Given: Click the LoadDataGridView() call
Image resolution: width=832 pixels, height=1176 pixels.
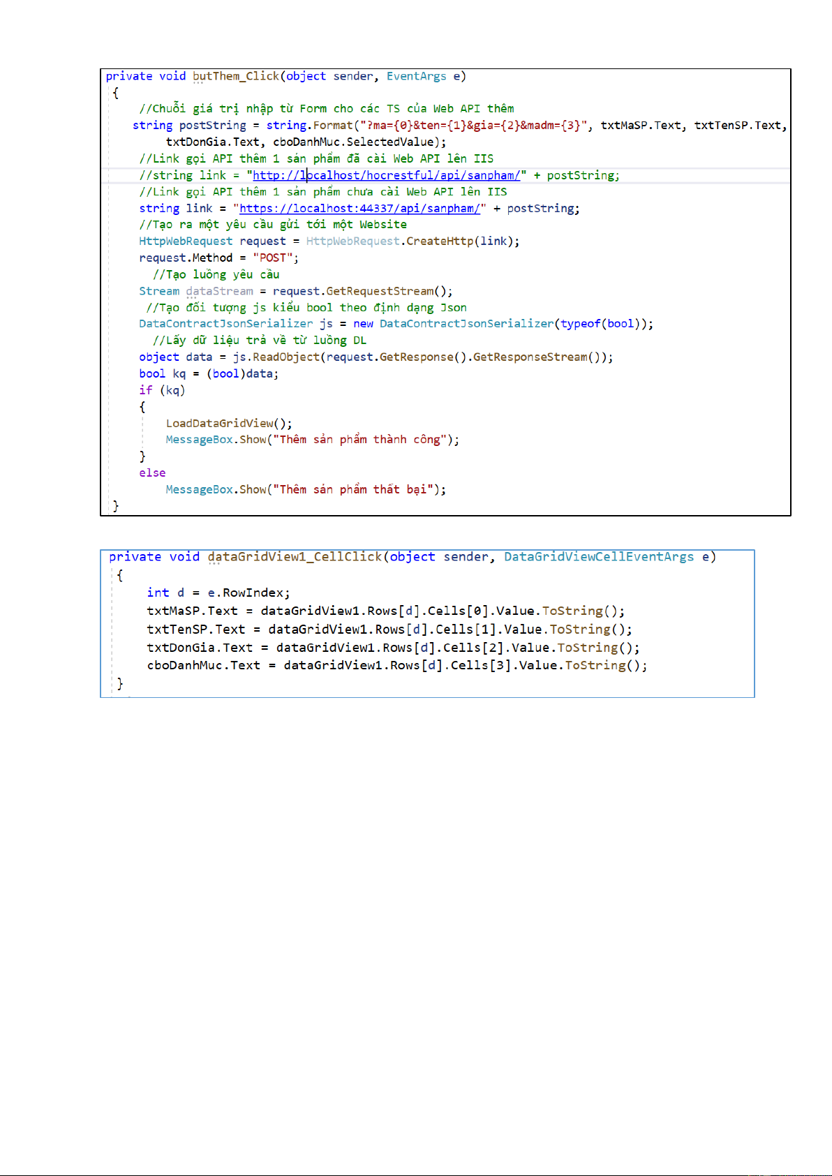Looking at the screenshot, I should coord(228,423).
